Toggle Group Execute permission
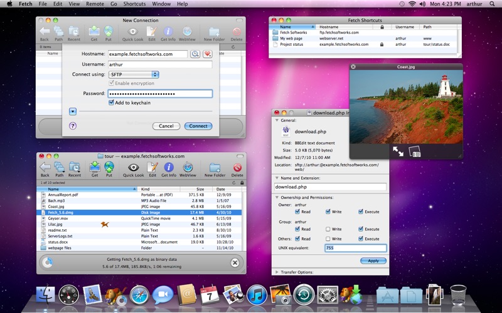 pos(361,229)
